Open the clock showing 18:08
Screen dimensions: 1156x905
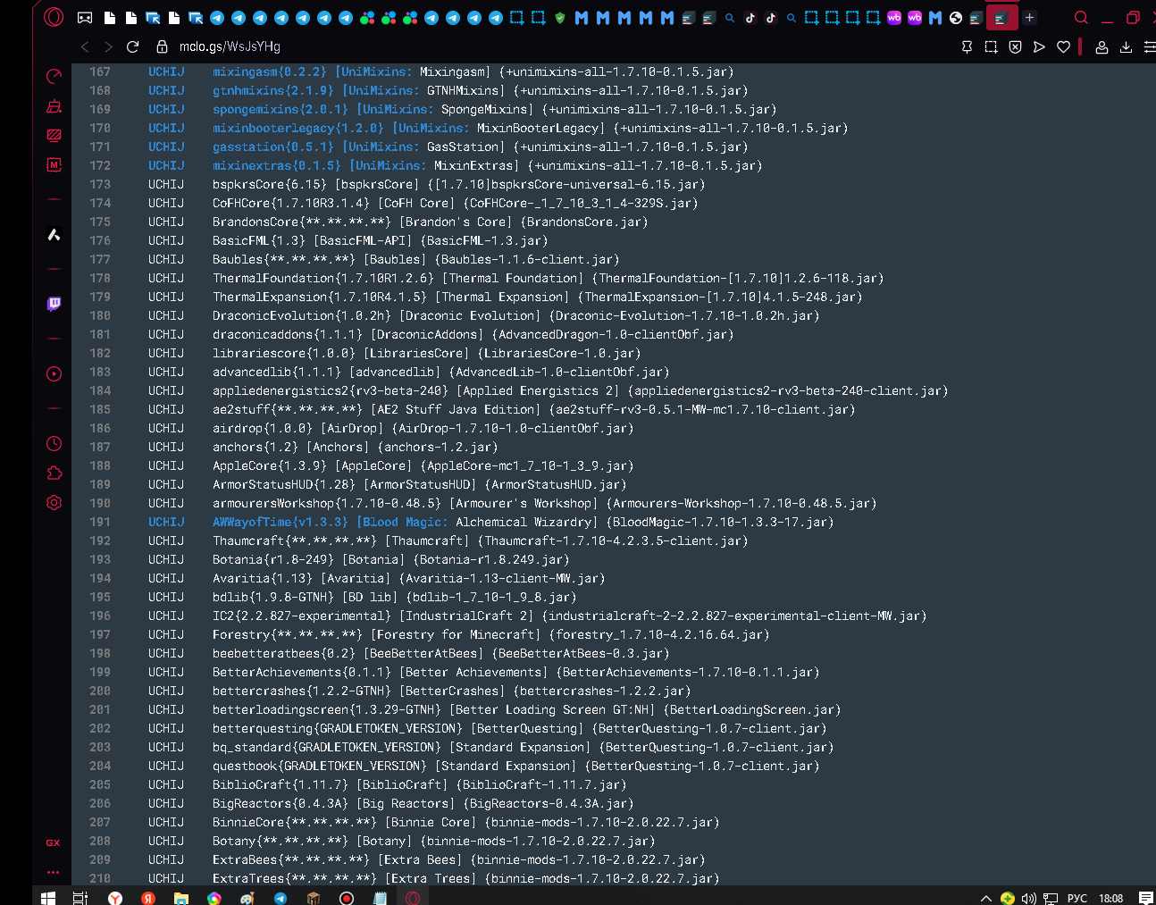click(x=1111, y=898)
